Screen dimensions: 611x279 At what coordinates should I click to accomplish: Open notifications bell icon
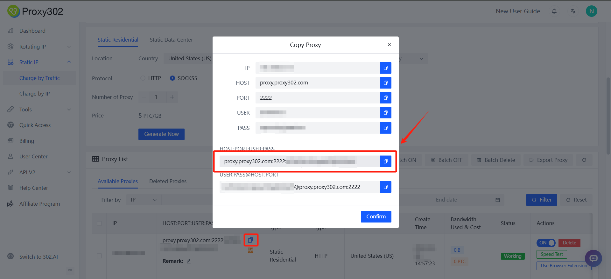pyautogui.click(x=554, y=11)
